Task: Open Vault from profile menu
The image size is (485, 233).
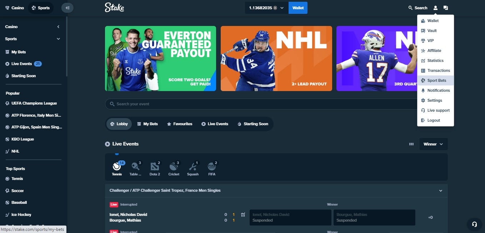Action: coord(435,31)
